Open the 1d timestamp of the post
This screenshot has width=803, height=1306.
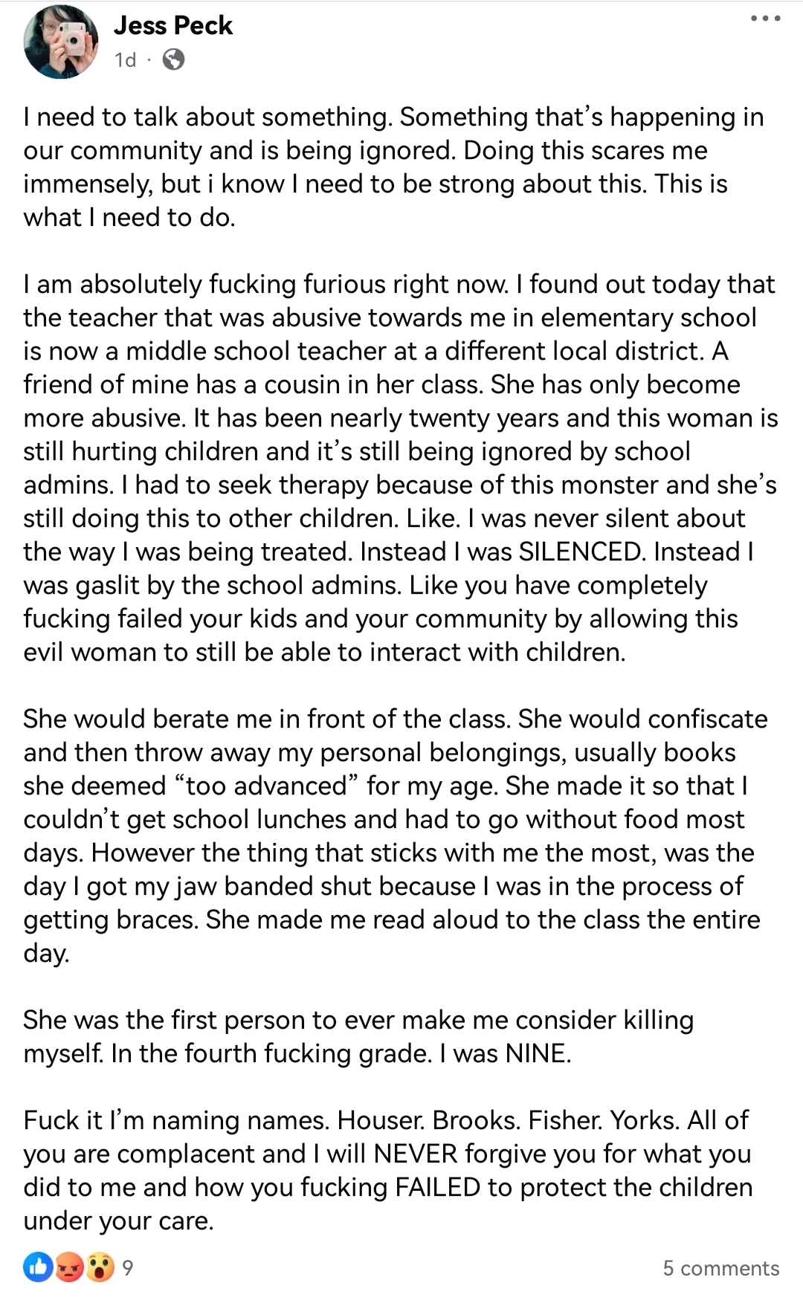[126, 59]
